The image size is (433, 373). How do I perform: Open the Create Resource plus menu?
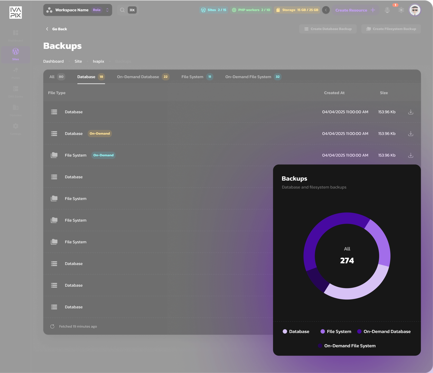[355, 10]
